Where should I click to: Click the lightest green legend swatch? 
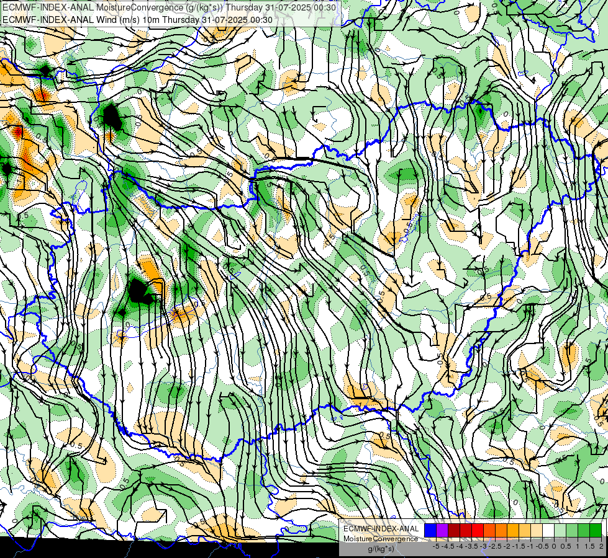point(560,530)
